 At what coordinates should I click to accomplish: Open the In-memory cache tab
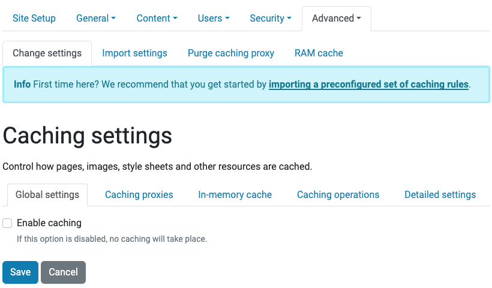(235, 194)
